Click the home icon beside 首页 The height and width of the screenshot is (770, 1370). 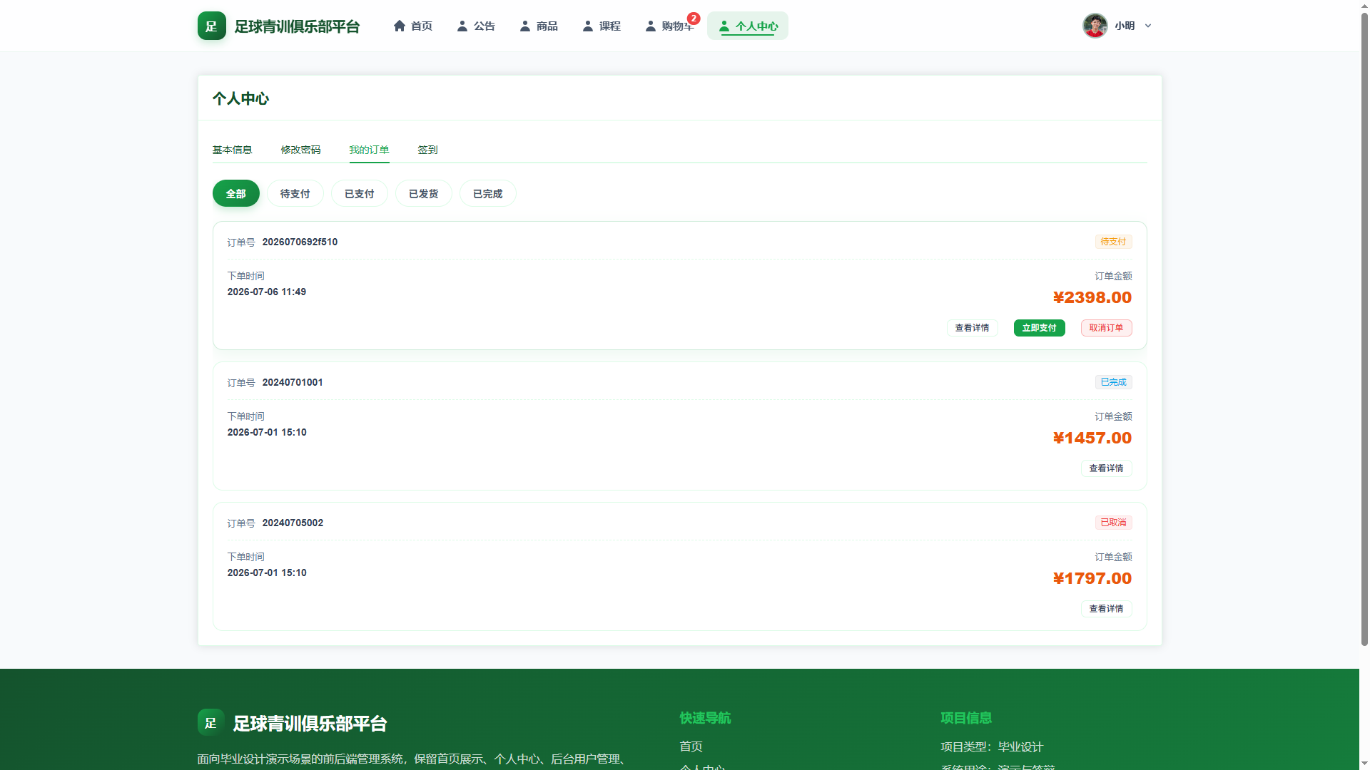[x=400, y=26]
